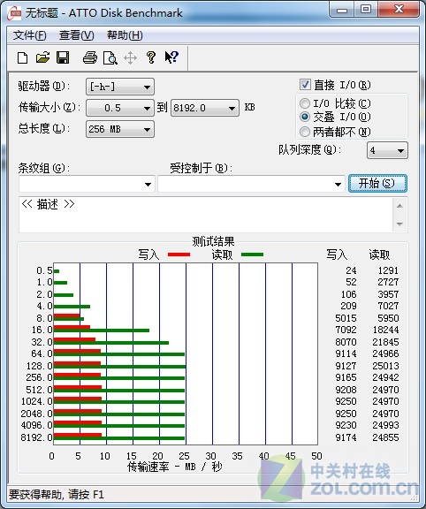This screenshot has width=426, height=509.
Task: Close the ATTO Disk Benchmark window
Action: [399, 10]
